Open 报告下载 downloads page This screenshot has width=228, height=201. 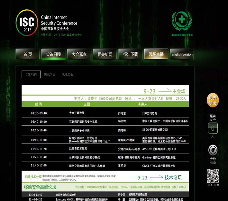click(131, 54)
